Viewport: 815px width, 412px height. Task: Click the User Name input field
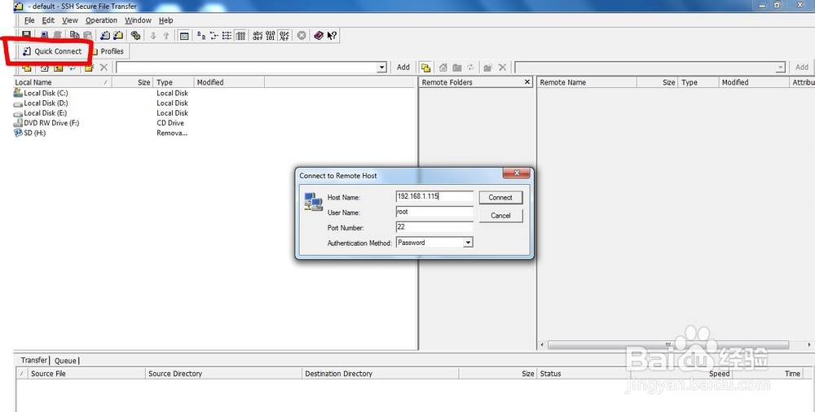coord(434,212)
